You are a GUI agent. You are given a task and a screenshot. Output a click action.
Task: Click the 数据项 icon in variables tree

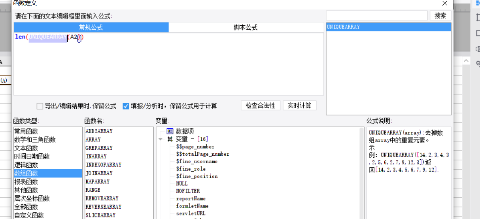(x=170, y=131)
